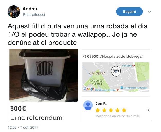Open the @neulafloquet handle link

pyautogui.click(x=34, y=15)
